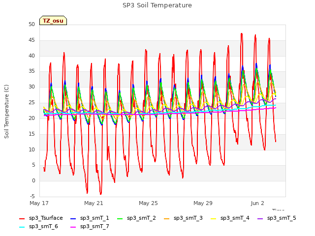315x236 pixels.
Task: Click the 45 y-axis tick label
Action: click(31, 40)
